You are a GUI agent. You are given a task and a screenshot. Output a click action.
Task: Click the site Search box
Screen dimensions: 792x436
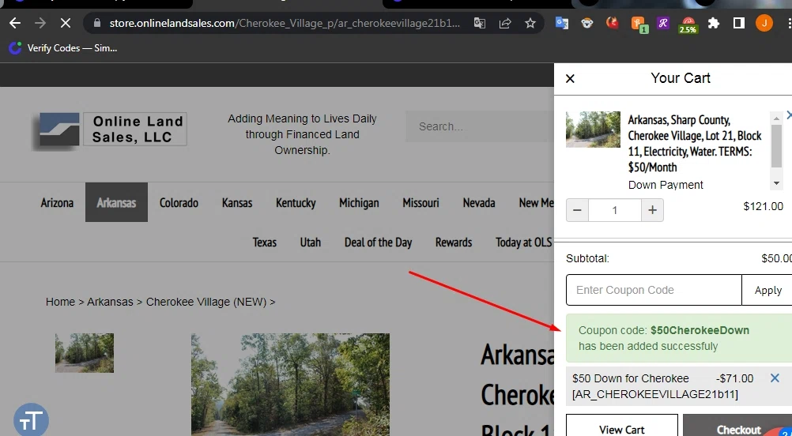coord(479,126)
